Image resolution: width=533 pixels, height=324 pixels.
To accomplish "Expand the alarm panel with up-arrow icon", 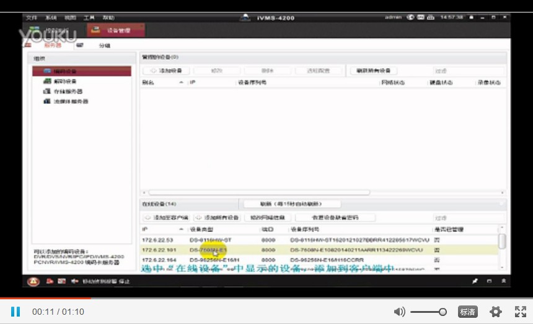I will click(x=503, y=281).
